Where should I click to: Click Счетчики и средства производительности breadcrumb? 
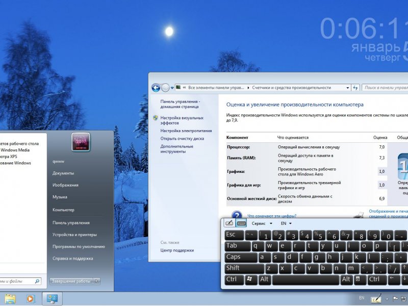point(291,88)
